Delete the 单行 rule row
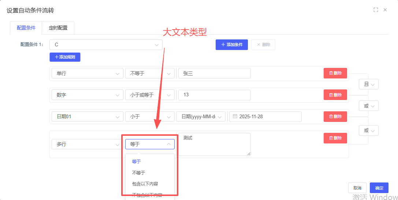 pos(335,73)
